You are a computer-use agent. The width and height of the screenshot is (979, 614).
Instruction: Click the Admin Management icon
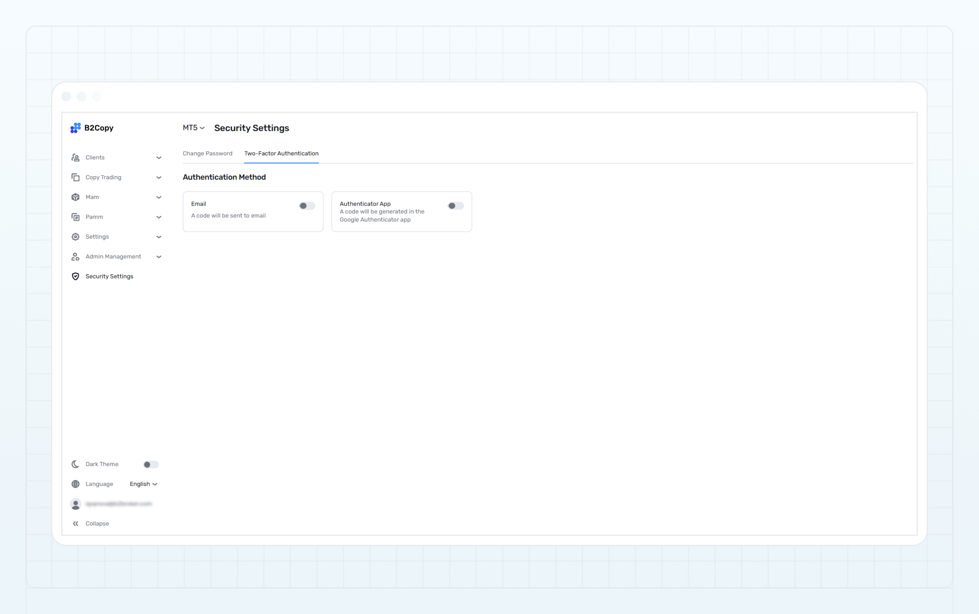pyautogui.click(x=76, y=256)
